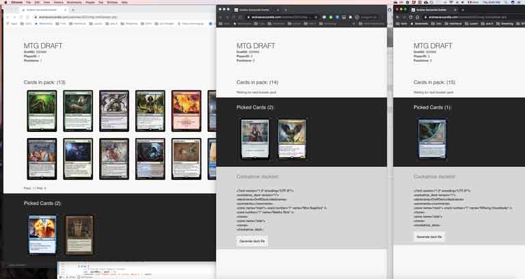The image size is (525, 279).
Task: Open the Bookmarks menu
Action: click(74, 2)
